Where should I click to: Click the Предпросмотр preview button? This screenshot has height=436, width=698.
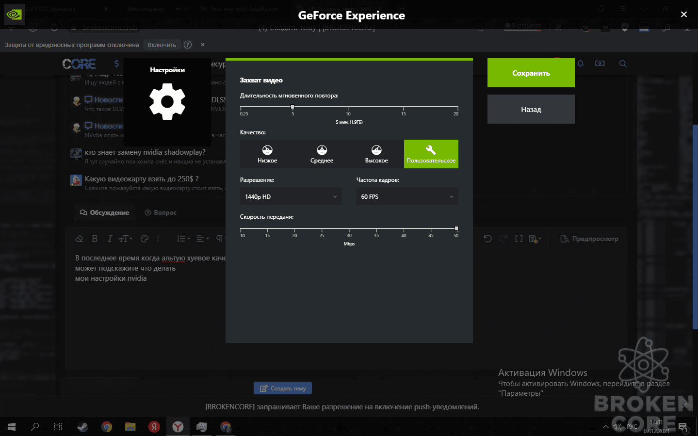point(589,239)
